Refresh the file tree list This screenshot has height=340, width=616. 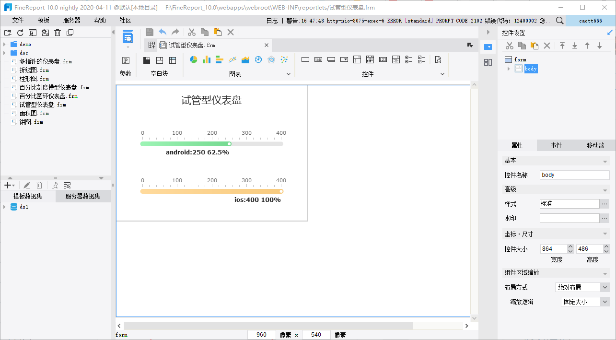20,33
